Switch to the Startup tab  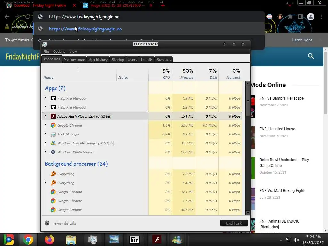click(x=118, y=59)
